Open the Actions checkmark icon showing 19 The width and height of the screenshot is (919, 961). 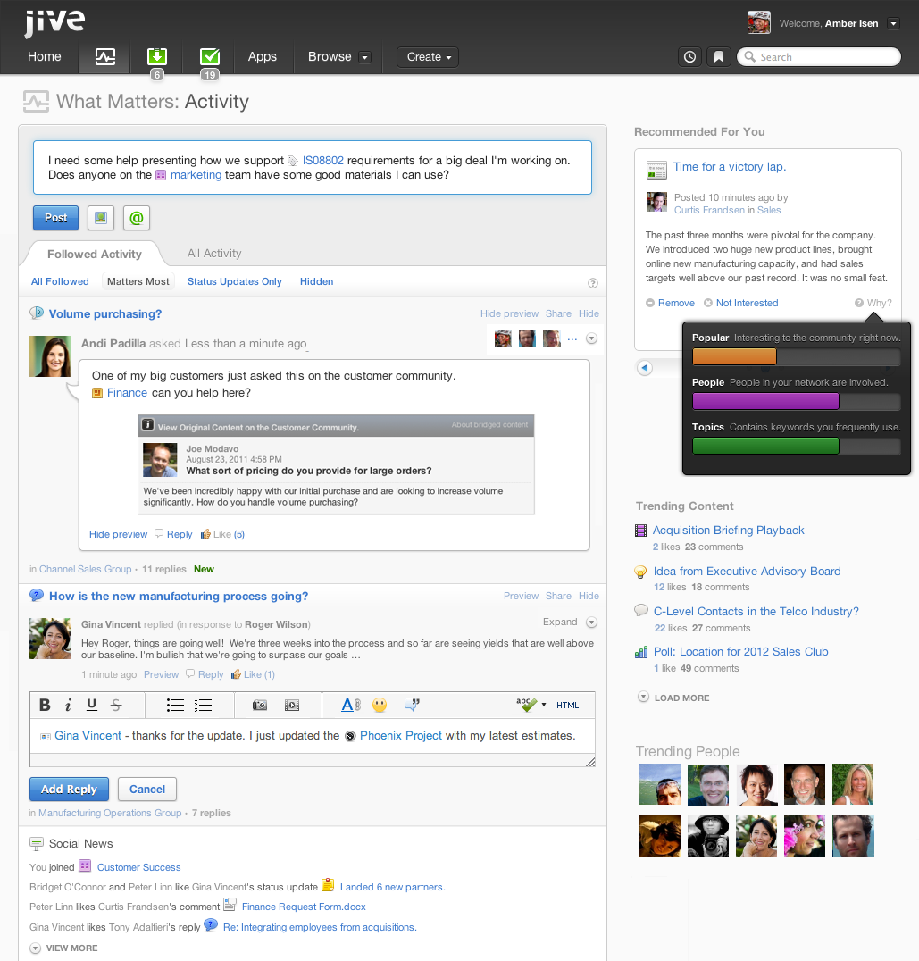coord(210,57)
